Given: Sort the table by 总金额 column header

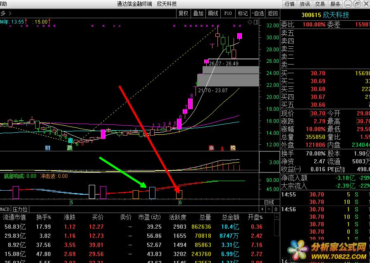Looking at the screenshot, I should [x=231, y=217].
